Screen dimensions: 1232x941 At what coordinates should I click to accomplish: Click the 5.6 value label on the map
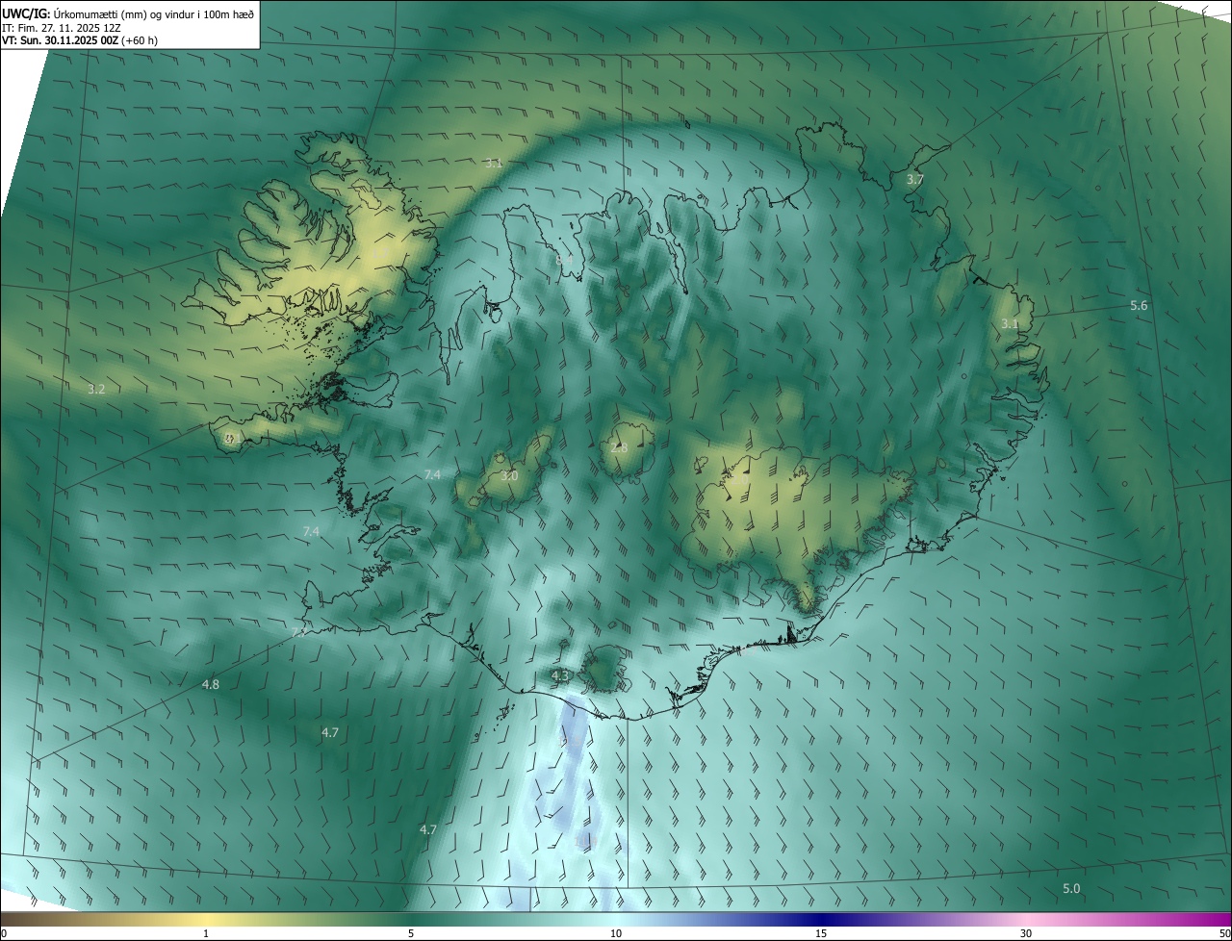click(x=1139, y=305)
